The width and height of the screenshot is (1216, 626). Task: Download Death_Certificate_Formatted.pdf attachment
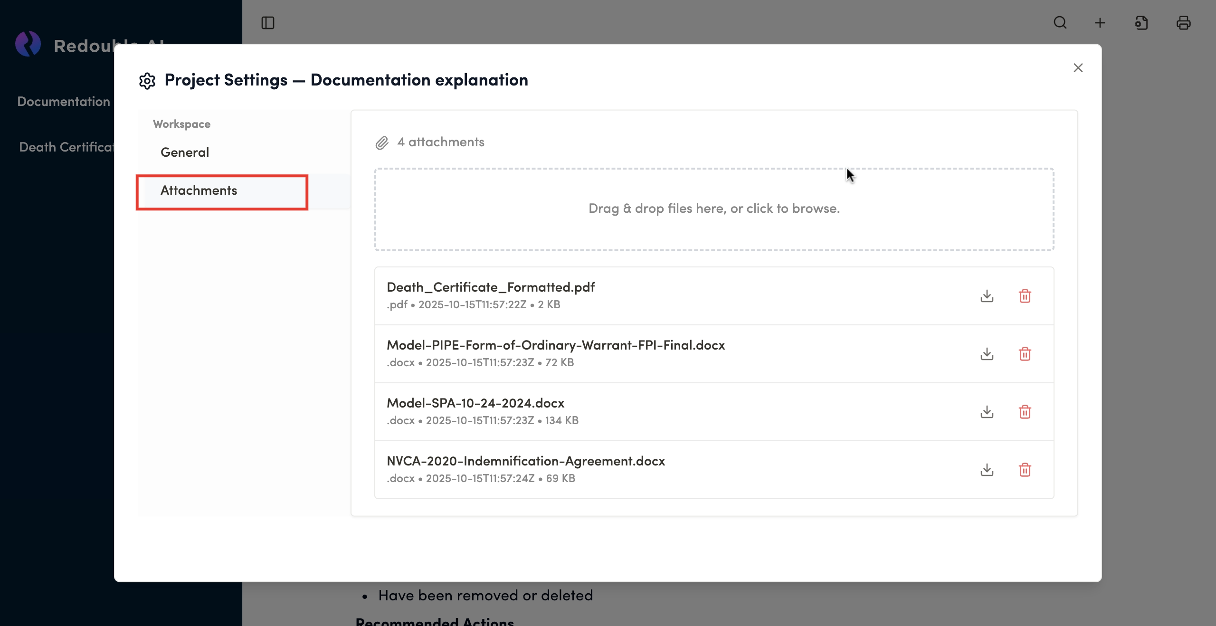point(987,296)
